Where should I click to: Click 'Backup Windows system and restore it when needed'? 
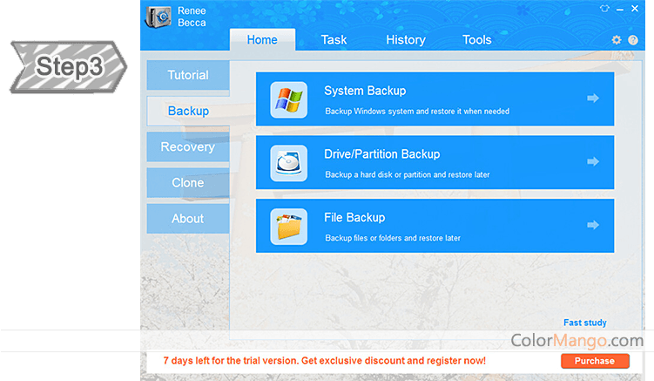click(x=417, y=111)
